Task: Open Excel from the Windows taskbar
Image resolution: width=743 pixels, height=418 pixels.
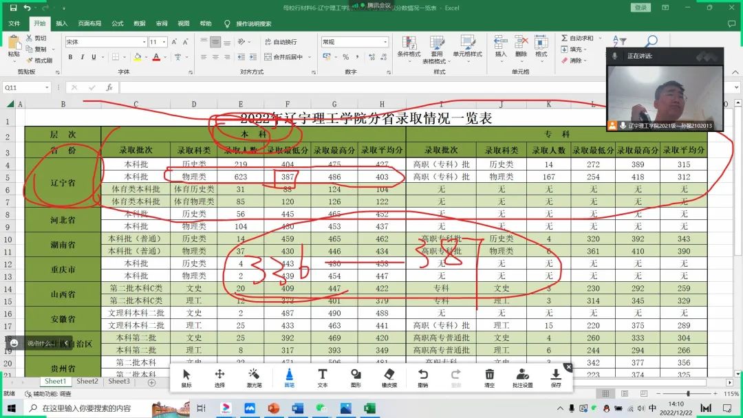Action: point(369,408)
